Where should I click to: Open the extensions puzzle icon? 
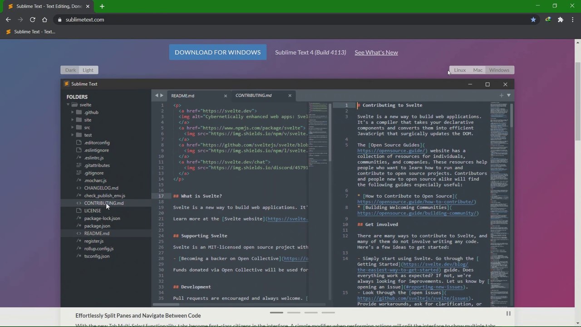point(561,20)
